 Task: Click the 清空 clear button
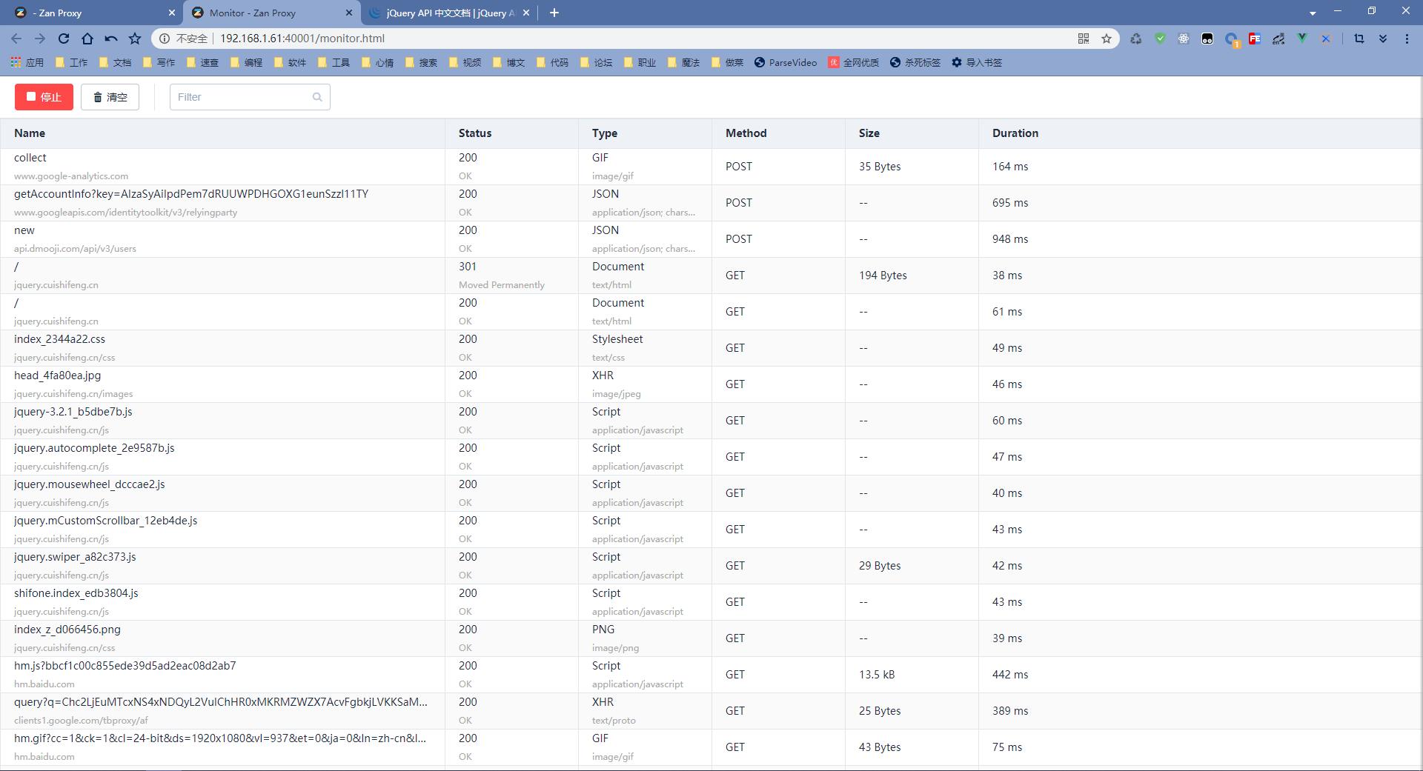click(x=110, y=97)
